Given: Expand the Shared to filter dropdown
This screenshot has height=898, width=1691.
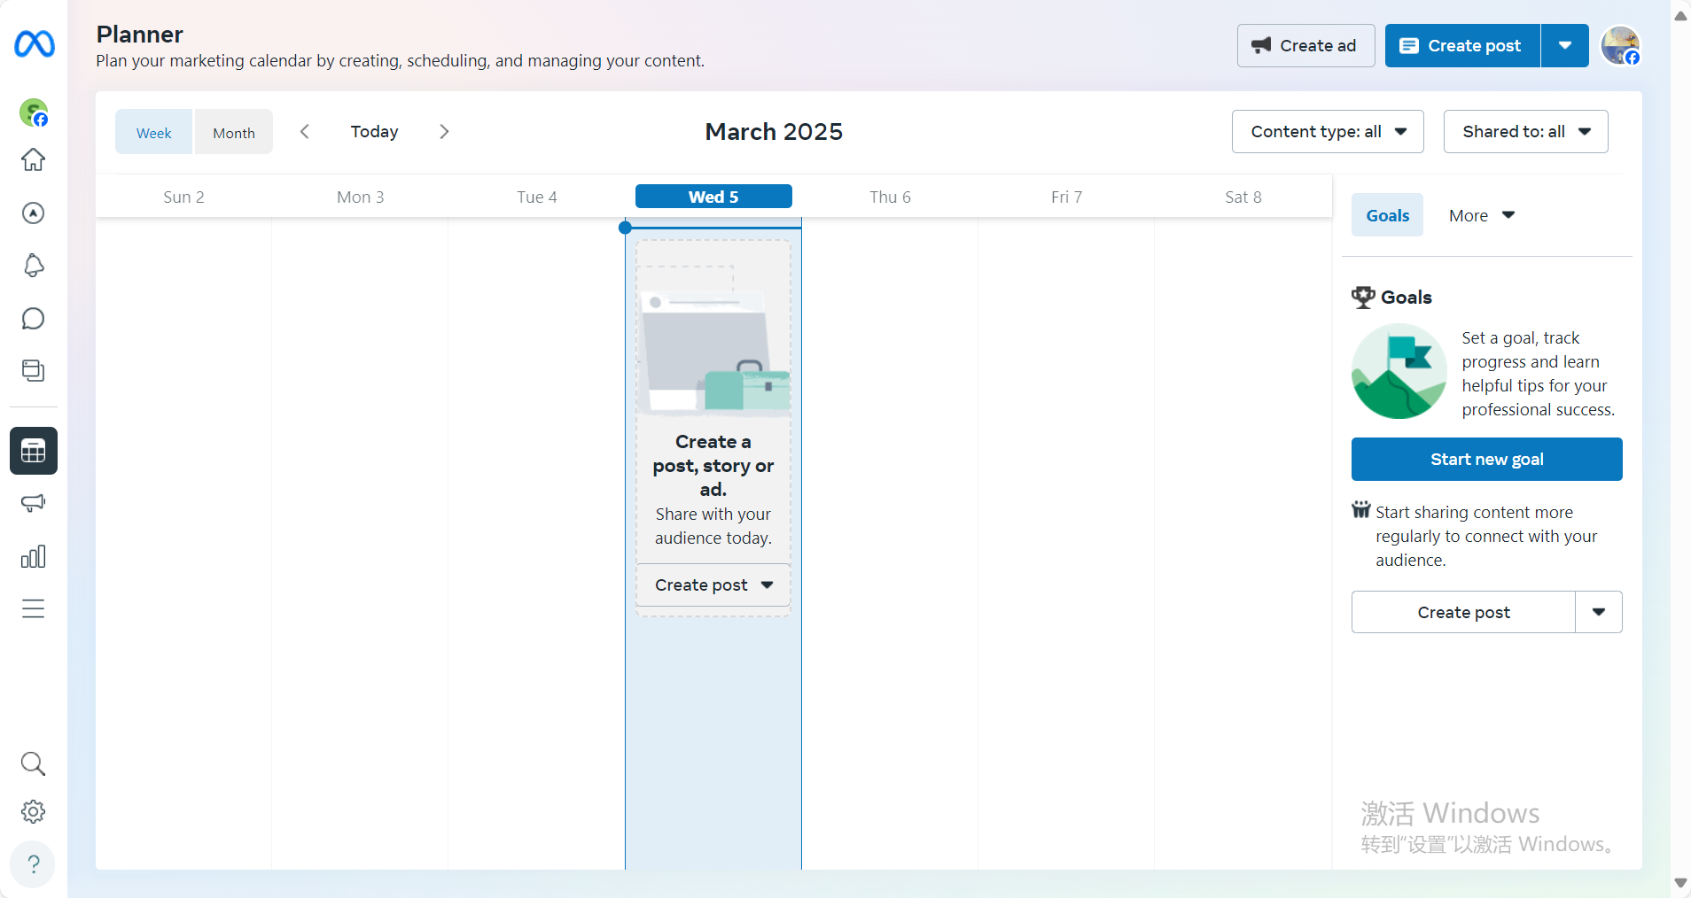Looking at the screenshot, I should coord(1524,132).
